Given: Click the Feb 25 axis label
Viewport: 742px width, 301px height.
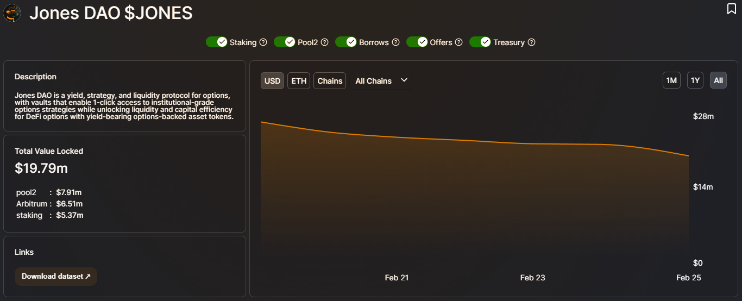Looking at the screenshot, I should coord(689,278).
